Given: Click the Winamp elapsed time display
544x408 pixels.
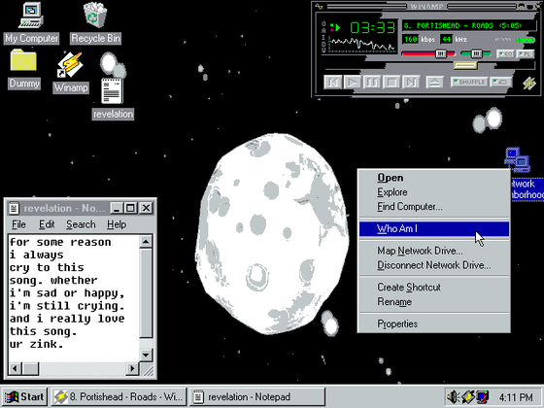Looking at the screenshot, I should [x=372, y=27].
